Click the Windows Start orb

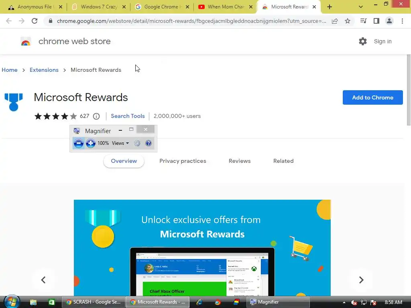click(12, 302)
